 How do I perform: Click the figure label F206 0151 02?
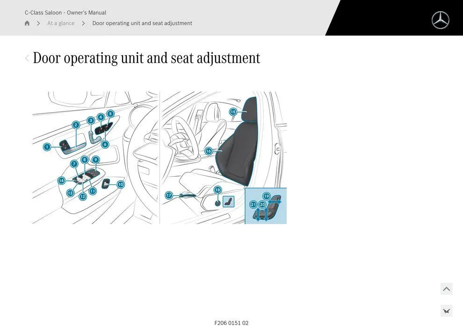click(231, 322)
